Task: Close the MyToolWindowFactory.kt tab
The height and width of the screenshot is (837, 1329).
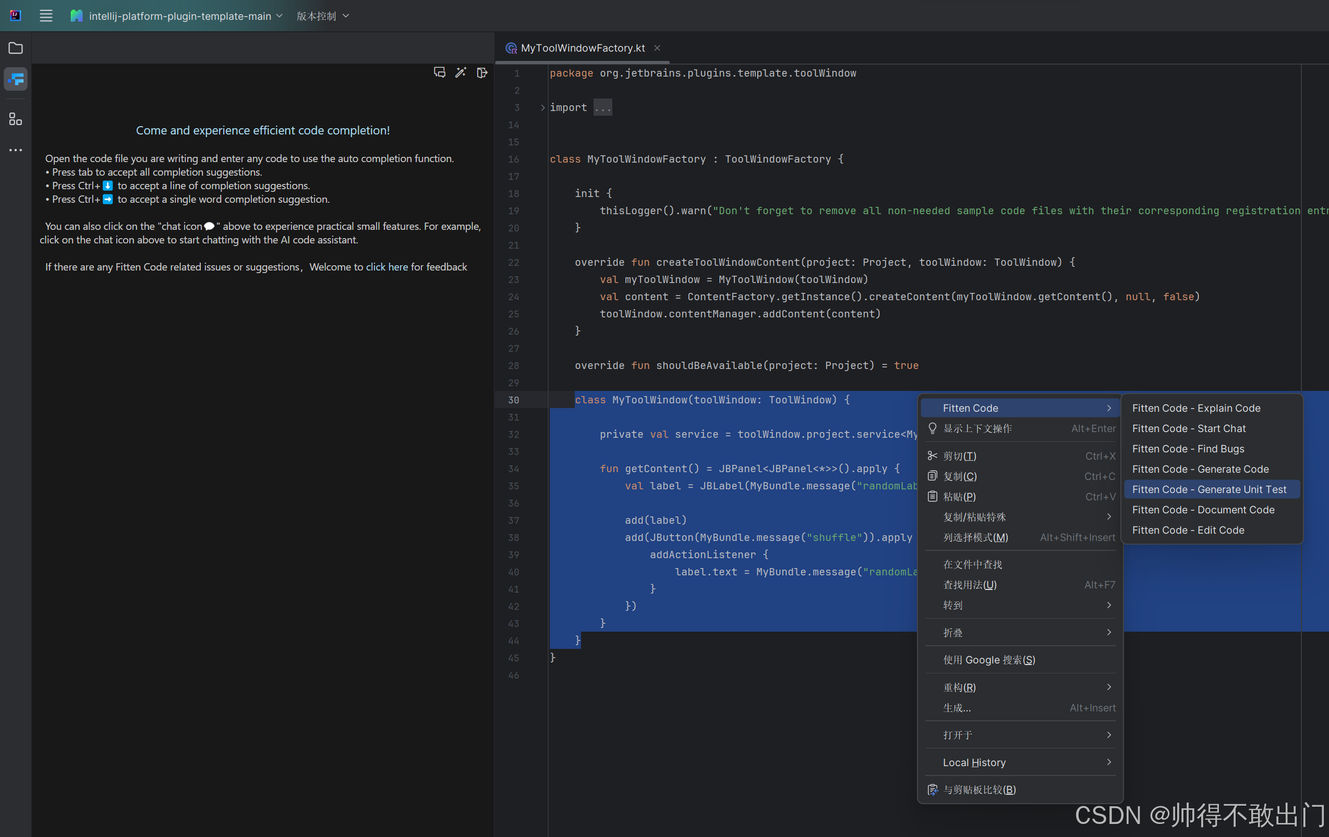Action: (657, 48)
